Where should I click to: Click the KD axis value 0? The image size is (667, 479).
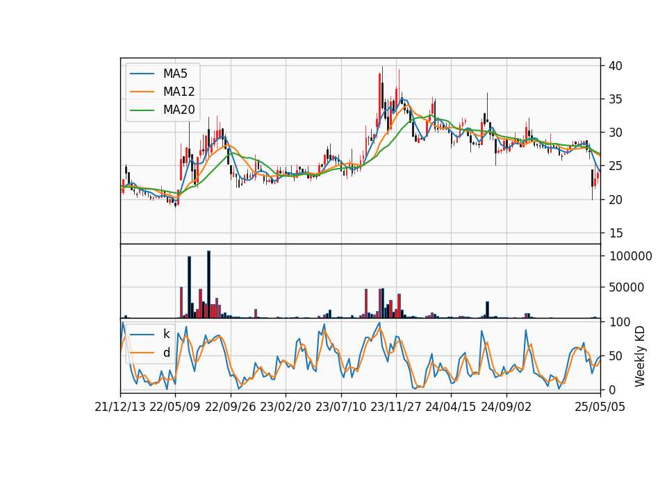pos(612,389)
